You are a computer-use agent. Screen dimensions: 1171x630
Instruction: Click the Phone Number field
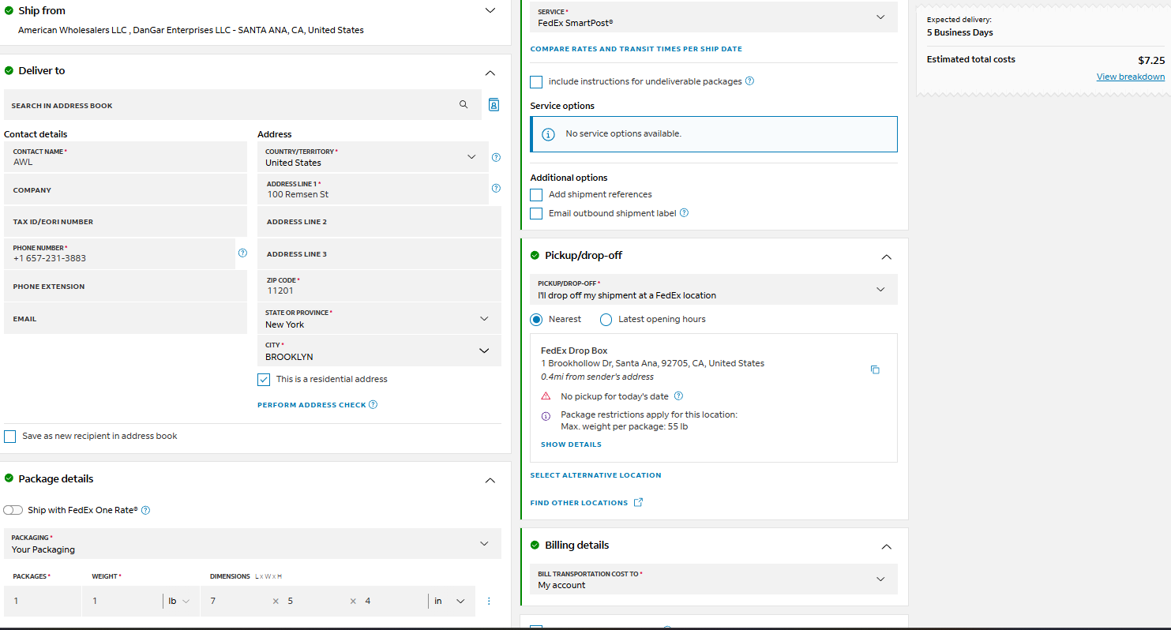pyautogui.click(x=119, y=253)
